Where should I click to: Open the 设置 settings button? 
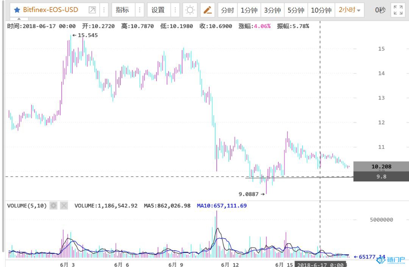point(158,10)
